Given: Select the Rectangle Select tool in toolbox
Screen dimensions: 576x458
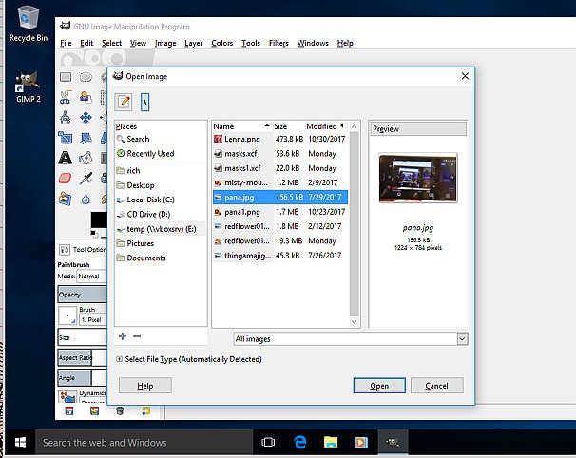Looking at the screenshot, I should [x=66, y=76].
